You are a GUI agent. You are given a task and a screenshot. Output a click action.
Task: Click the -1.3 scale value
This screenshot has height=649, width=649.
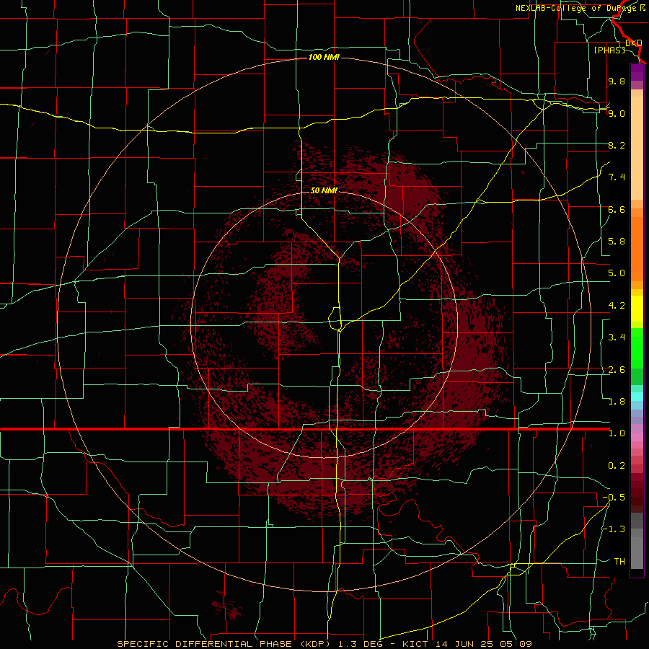[614, 529]
